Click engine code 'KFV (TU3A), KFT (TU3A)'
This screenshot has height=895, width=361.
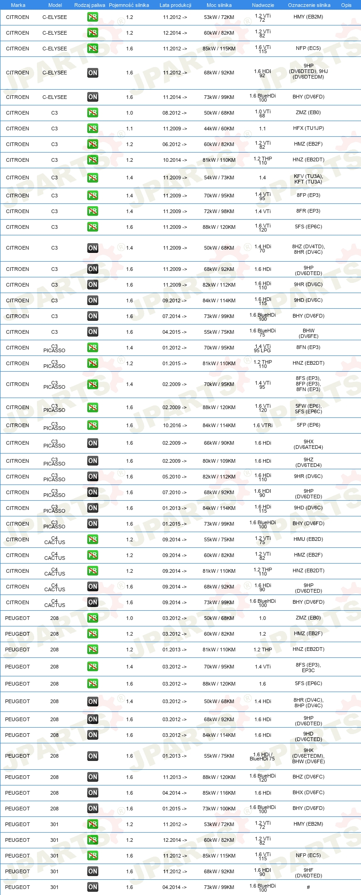coord(308,179)
